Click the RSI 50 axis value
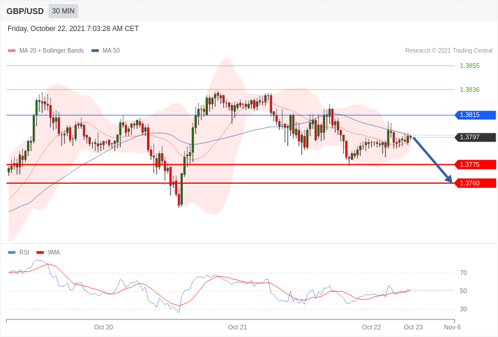498x337 pixels. coord(463,291)
